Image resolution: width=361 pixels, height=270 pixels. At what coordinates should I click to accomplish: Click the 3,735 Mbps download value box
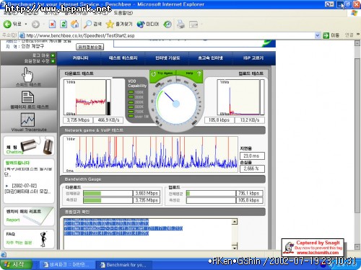pos(78,120)
